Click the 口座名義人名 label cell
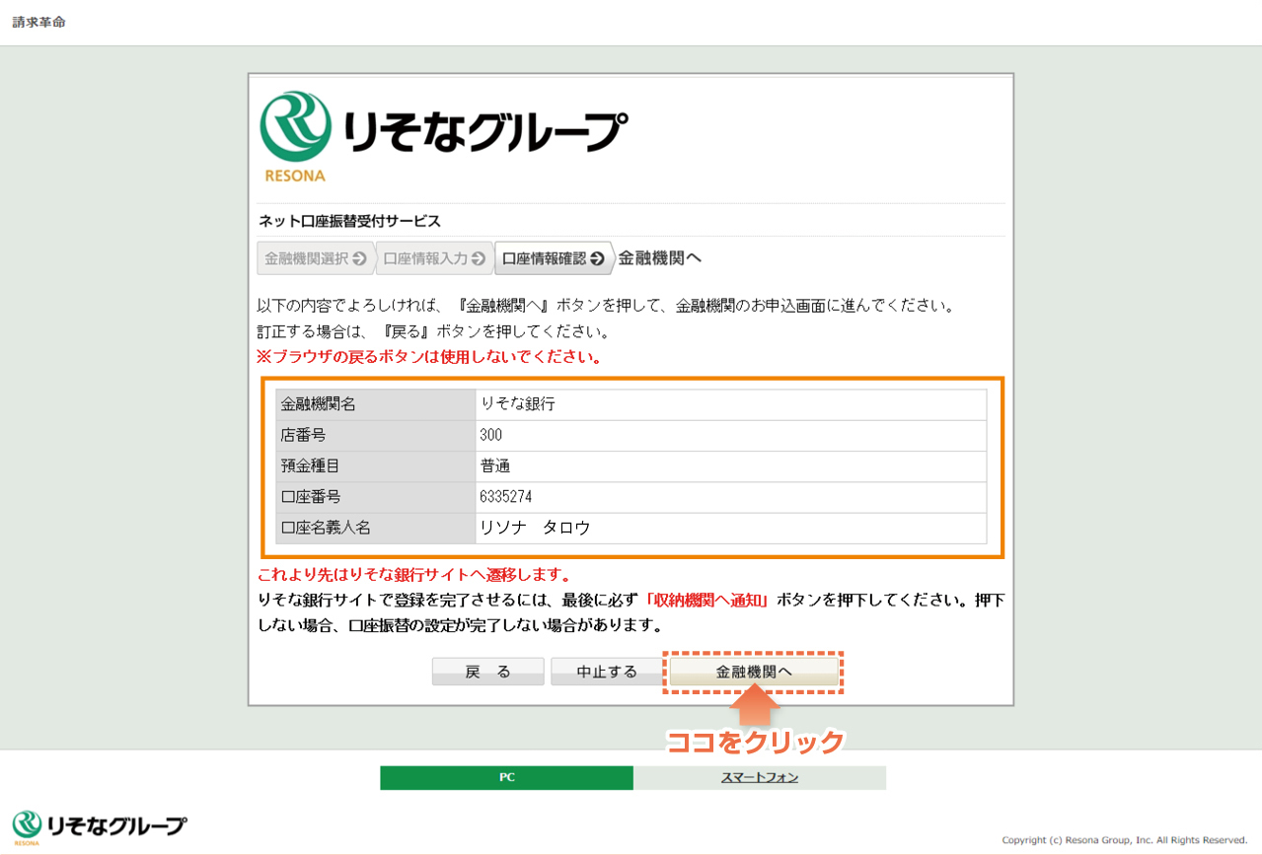Screen dimensions: 1262x855 click(375, 528)
